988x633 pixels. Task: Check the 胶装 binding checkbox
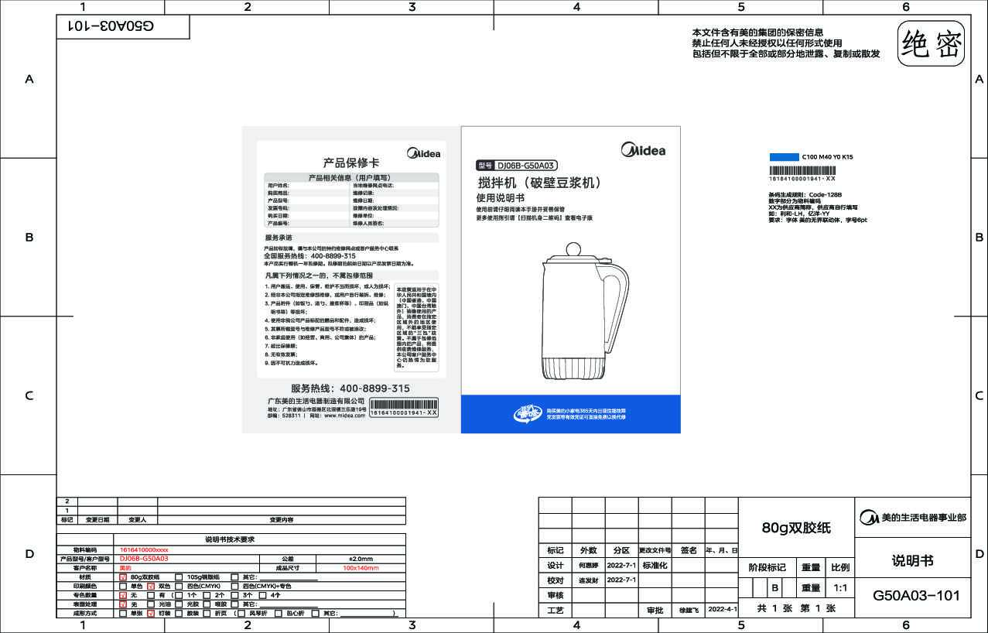click(x=179, y=613)
